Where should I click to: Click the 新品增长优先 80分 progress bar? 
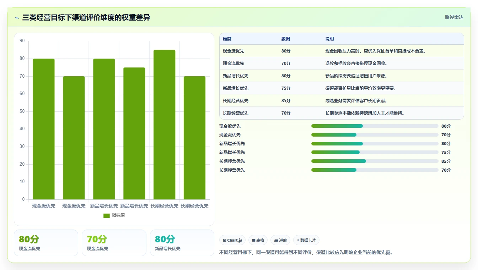click(x=375, y=144)
